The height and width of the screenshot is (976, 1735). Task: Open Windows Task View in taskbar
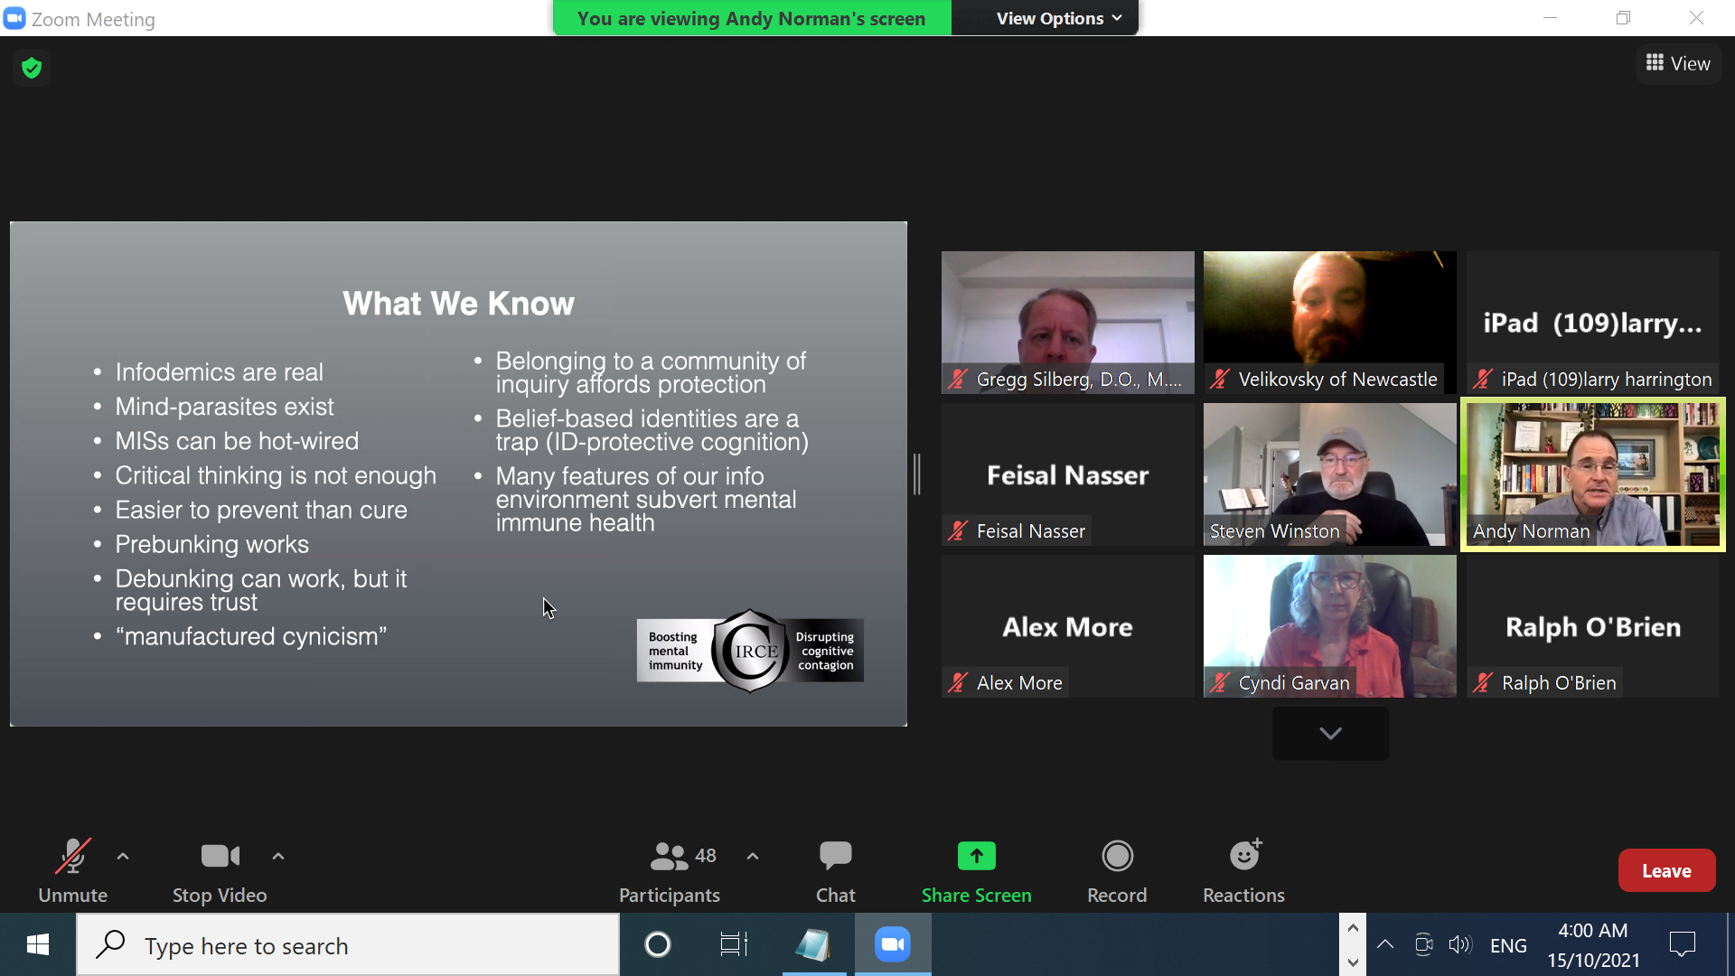(x=734, y=945)
